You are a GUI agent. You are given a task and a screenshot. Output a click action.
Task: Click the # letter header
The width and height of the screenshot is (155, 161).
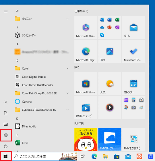tap(18, 27)
